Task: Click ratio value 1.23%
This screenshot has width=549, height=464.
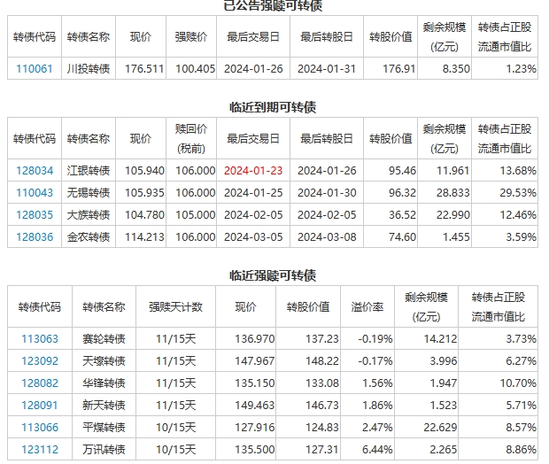Action: (521, 69)
